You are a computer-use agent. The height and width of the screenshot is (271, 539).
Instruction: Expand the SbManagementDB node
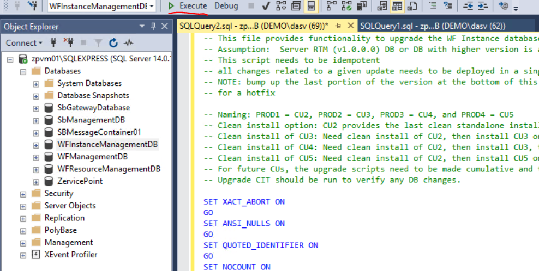pyautogui.click(x=36, y=120)
